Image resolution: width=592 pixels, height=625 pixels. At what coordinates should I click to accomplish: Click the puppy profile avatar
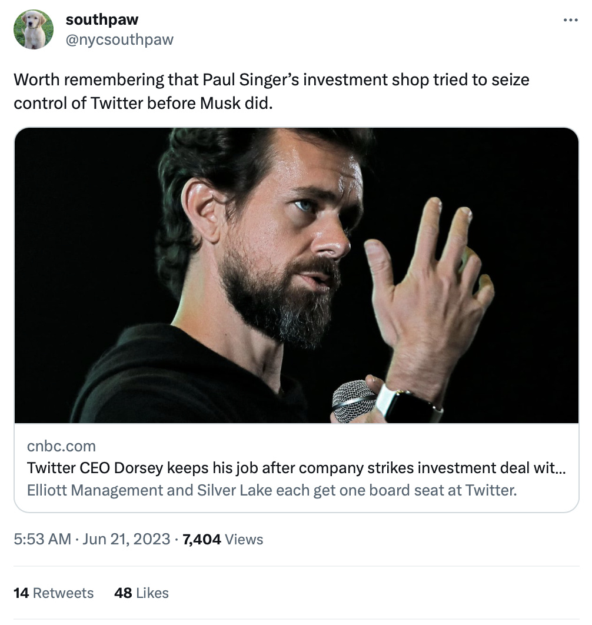tap(34, 29)
